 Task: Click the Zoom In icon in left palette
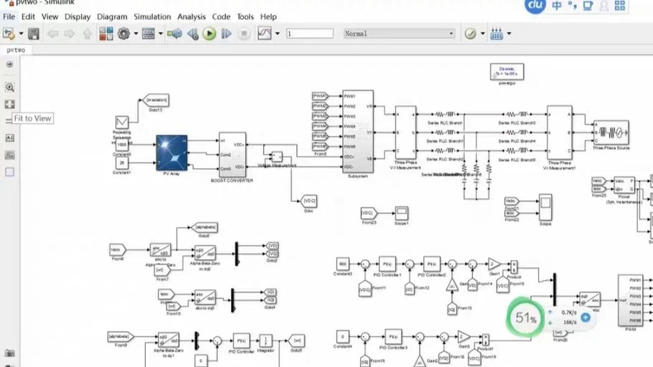tap(10, 88)
